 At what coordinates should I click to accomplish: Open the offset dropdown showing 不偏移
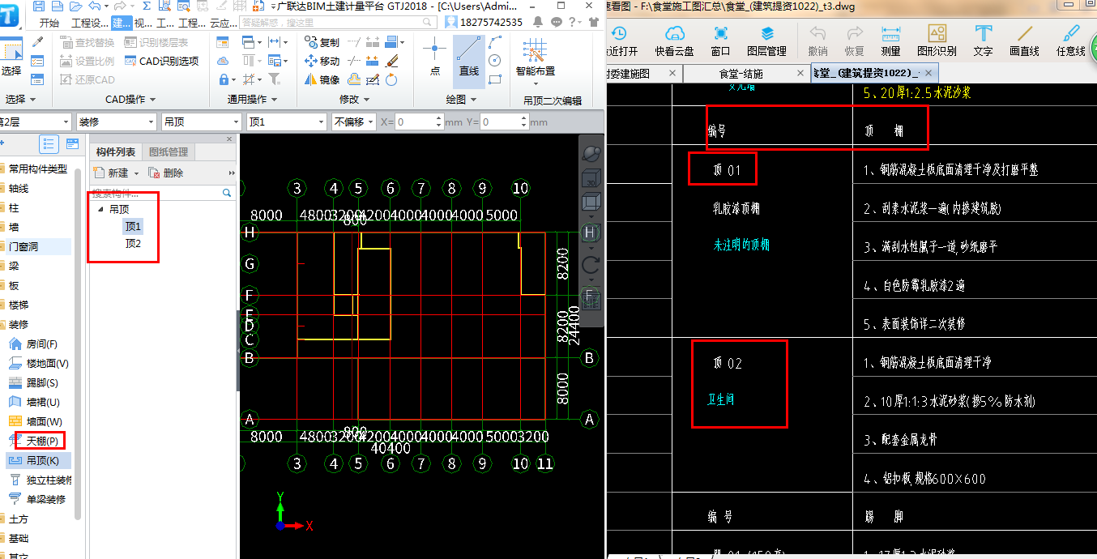(354, 122)
